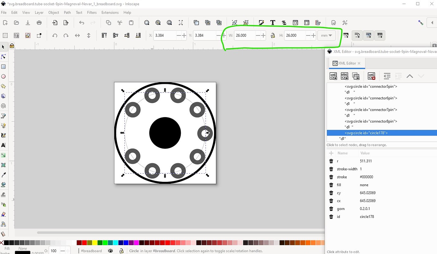The height and width of the screenshot is (254, 437).
Task: Toggle snapping using the top-right snap icon
Action: (x=421, y=22)
